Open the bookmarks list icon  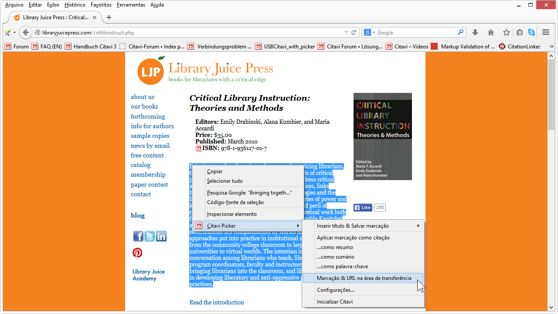click(x=520, y=32)
